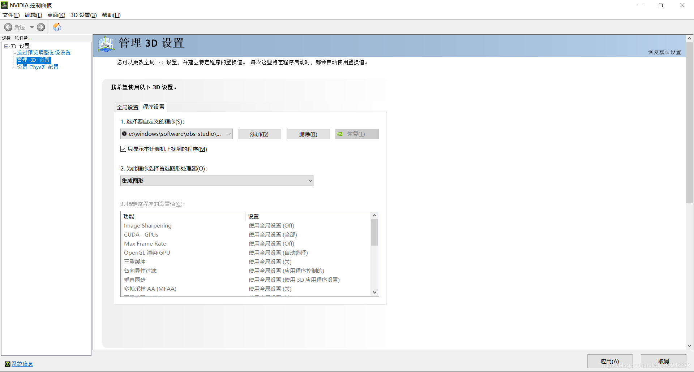694x372 pixels.
Task: Open the Home icon in toolbar
Action: [x=57, y=27]
